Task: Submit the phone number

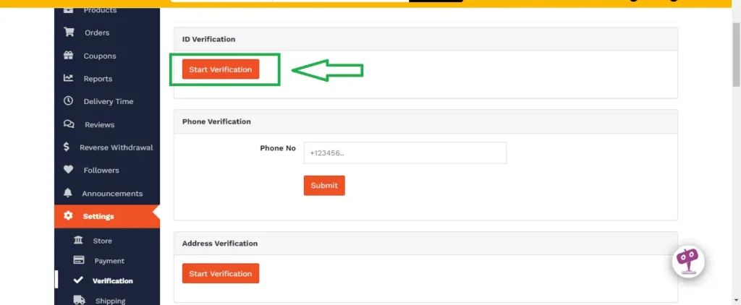Action: (x=324, y=186)
